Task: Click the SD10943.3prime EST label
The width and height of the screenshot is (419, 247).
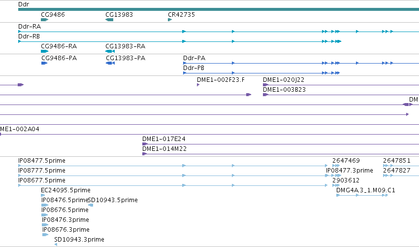Action: [79, 240]
